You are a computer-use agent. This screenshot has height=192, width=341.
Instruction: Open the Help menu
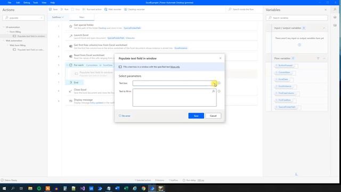(52, 3)
